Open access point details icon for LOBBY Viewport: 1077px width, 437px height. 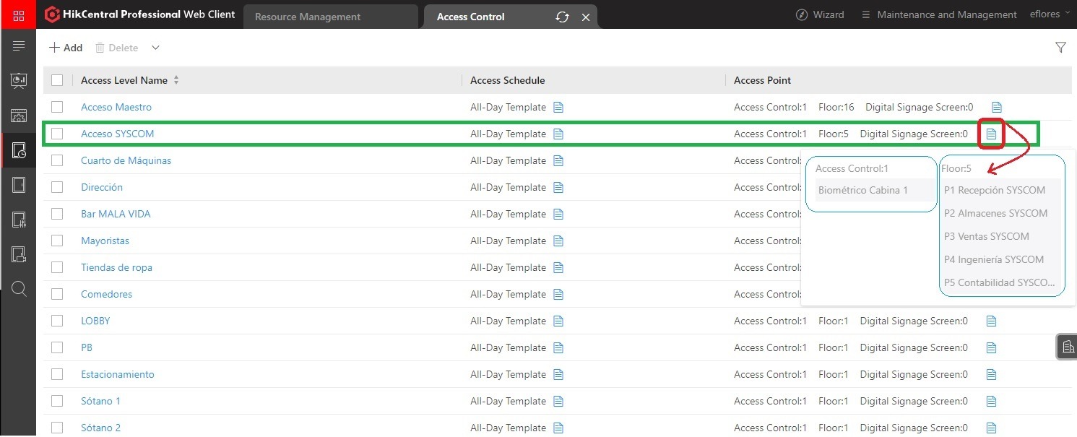[991, 321]
